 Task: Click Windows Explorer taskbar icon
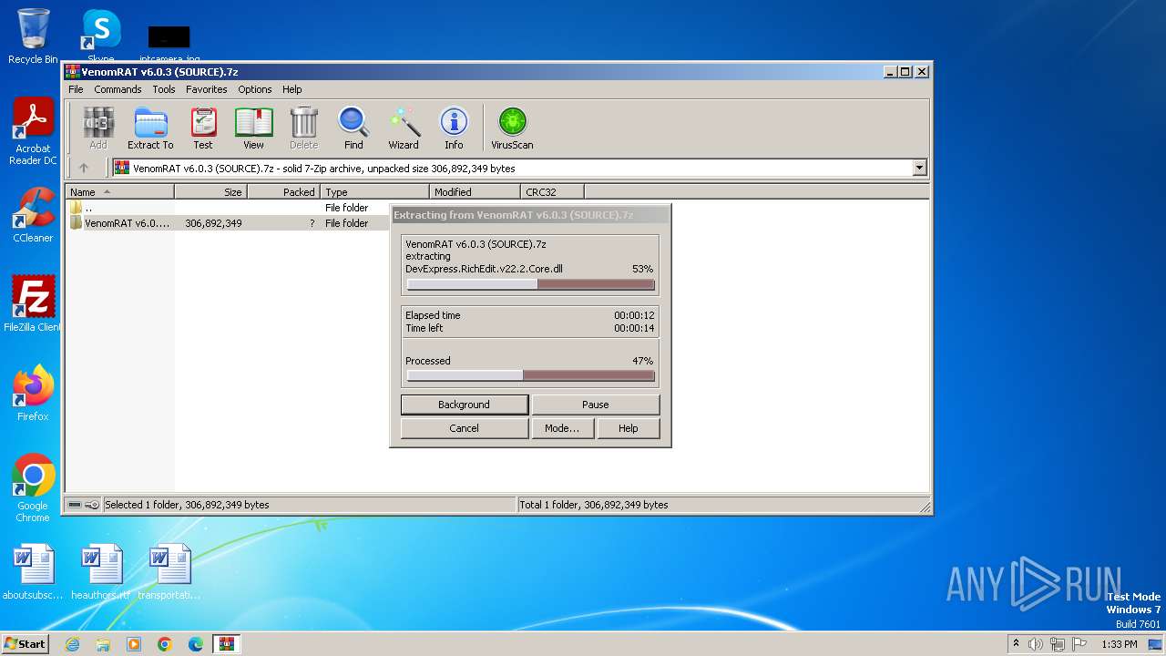coord(103,644)
